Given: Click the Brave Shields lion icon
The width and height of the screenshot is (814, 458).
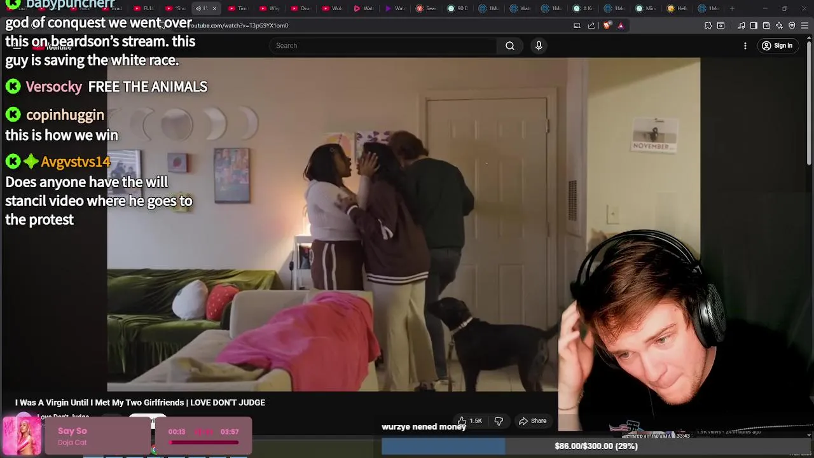Looking at the screenshot, I should [607, 25].
